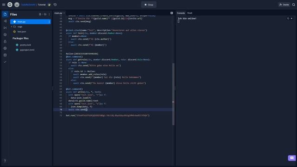Switch to the main.py editor tab

[x=58, y=13]
